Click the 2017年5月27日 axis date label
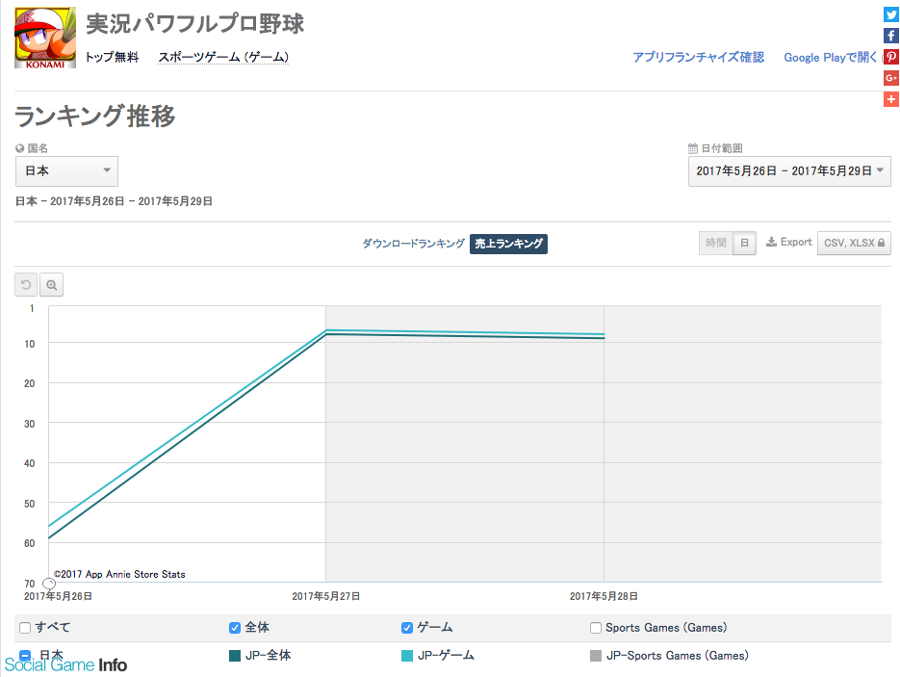900x677 pixels. [x=326, y=597]
